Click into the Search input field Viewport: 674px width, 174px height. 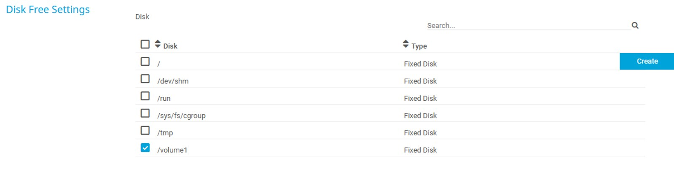(527, 26)
